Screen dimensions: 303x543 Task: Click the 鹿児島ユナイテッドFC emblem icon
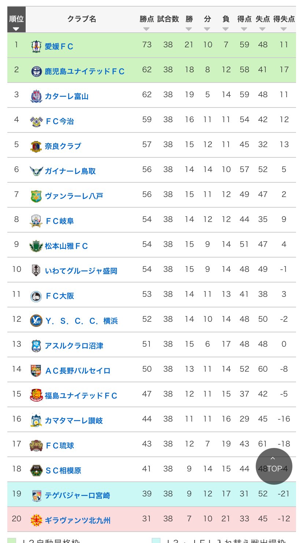click(36, 71)
